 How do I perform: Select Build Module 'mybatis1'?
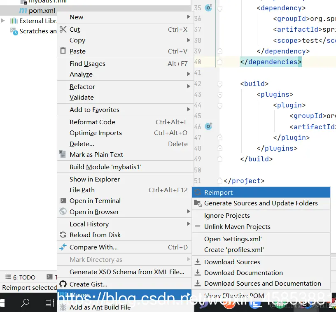tap(125, 167)
